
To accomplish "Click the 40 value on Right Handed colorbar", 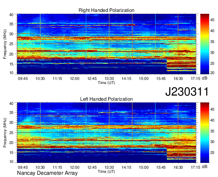I will (x=212, y=31).
